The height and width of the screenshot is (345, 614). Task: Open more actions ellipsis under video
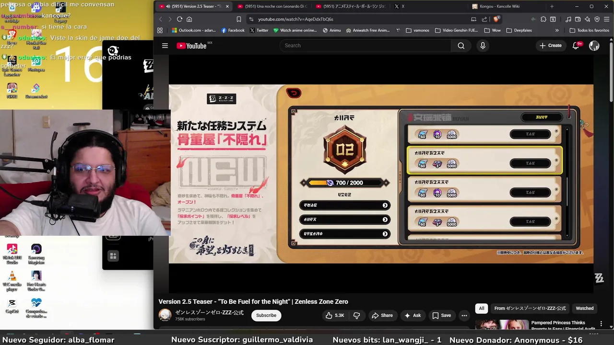pos(464,315)
